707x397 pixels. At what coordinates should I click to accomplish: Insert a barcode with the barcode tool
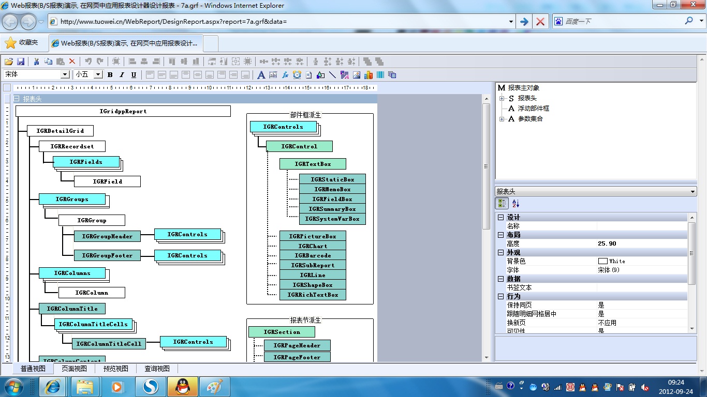point(380,75)
